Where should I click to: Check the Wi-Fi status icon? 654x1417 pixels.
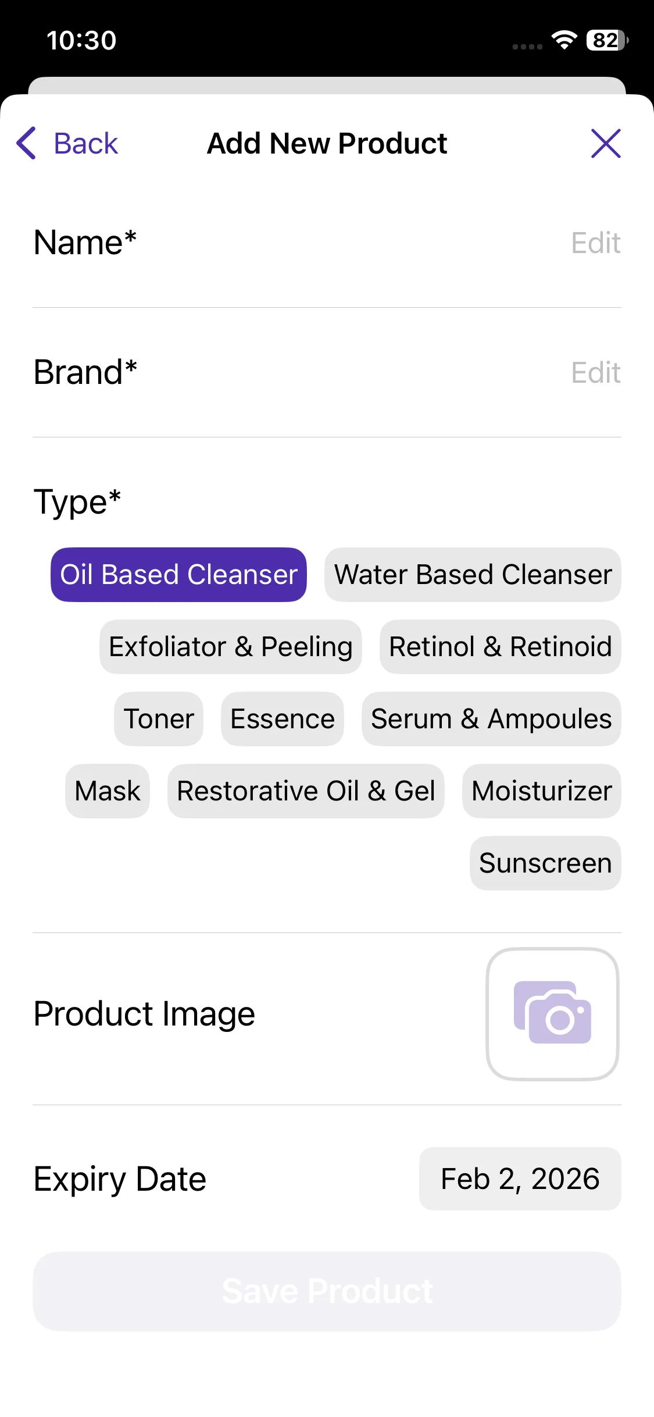coord(564,40)
